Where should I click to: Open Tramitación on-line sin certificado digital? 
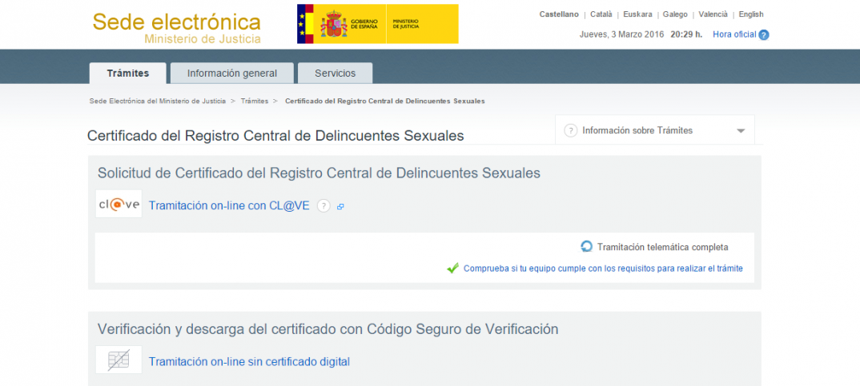coord(249,362)
